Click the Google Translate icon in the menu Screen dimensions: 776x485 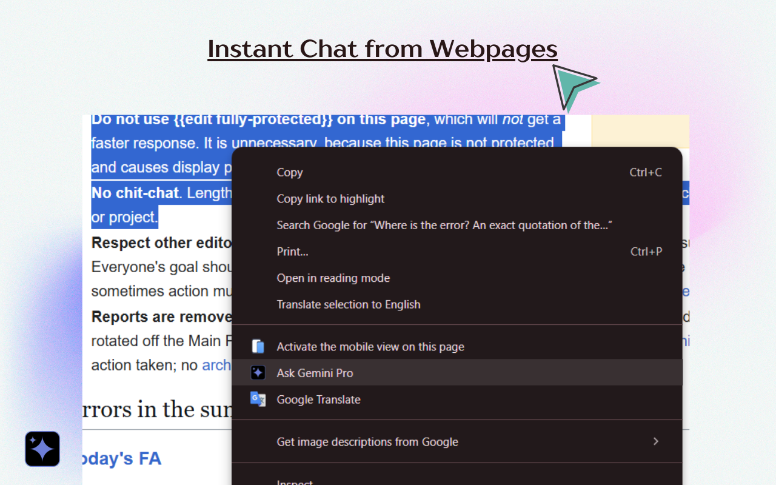click(x=258, y=399)
